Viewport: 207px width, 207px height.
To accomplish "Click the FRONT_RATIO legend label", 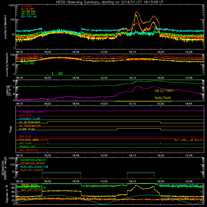I will point(29,185).
